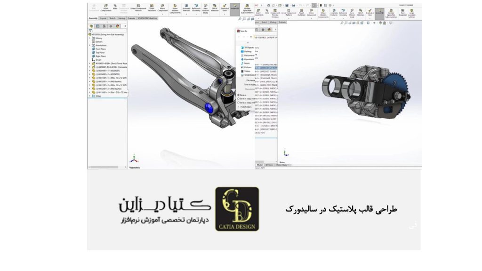Open the Motion Study 1 bottom tab
Image resolution: width=482 pixels, height=271 pixels.
[283, 165]
